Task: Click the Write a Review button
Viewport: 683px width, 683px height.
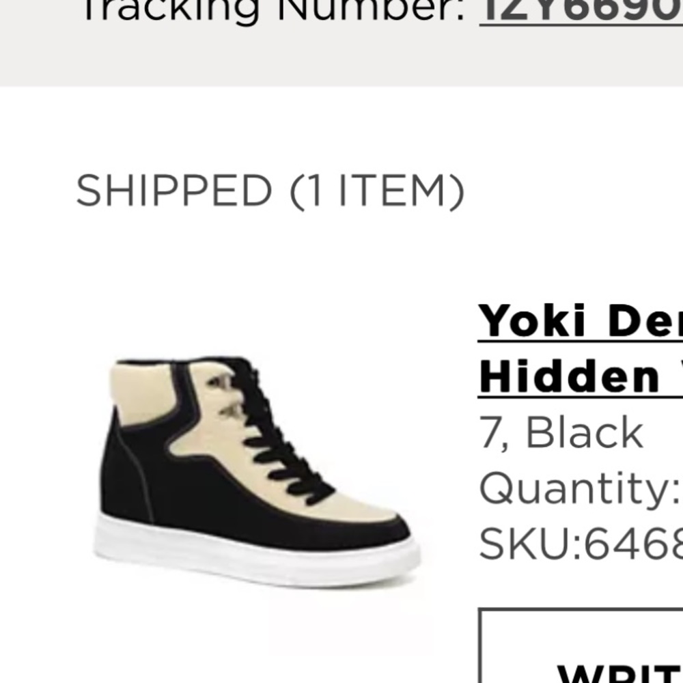Action: [581, 645]
